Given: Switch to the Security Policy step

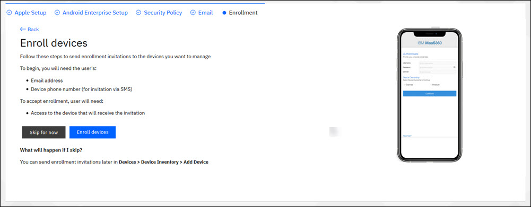Looking at the screenshot, I should [x=163, y=13].
